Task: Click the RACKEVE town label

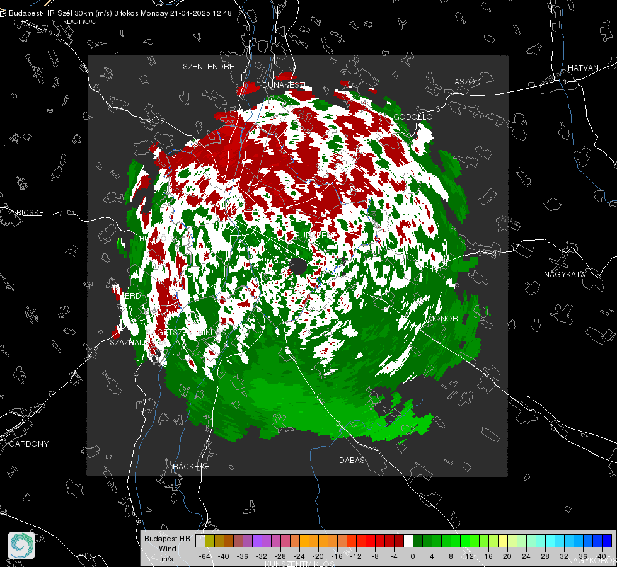Action: click(x=191, y=467)
